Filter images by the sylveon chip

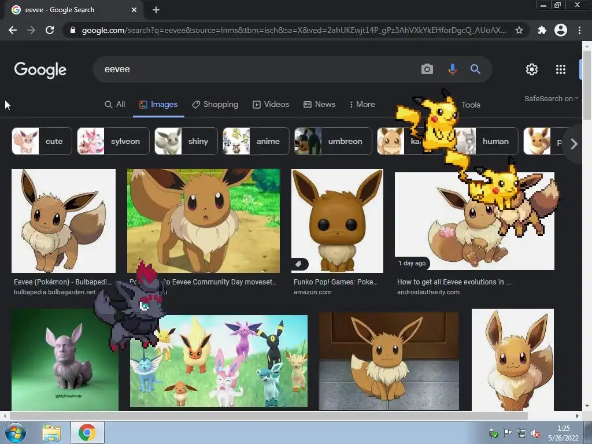pyautogui.click(x=113, y=141)
